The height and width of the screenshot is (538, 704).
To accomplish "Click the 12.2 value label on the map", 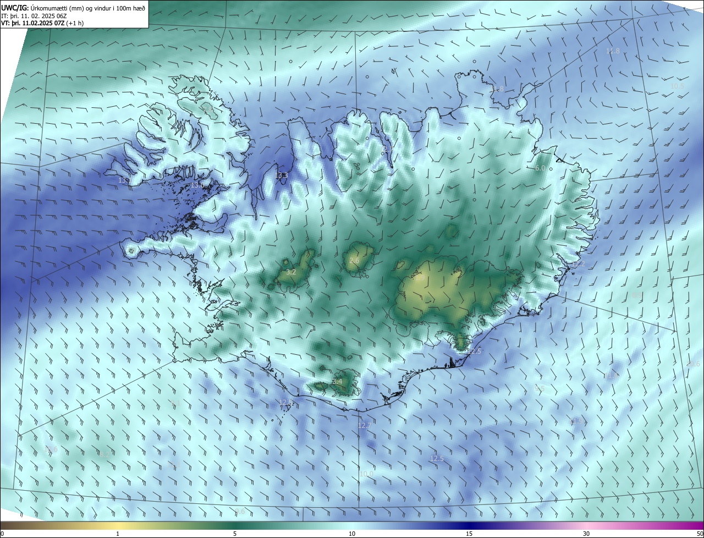I will point(579,264).
